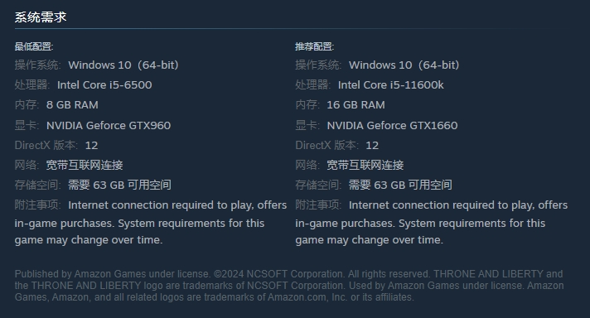
Task: Click the minimum DirectX 版本 12 entry
Action: pyautogui.click(x=56, y=145)
